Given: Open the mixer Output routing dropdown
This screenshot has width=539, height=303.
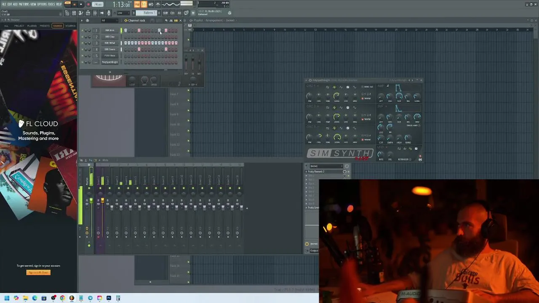Looking at the screenshot, I should (314, 251).
